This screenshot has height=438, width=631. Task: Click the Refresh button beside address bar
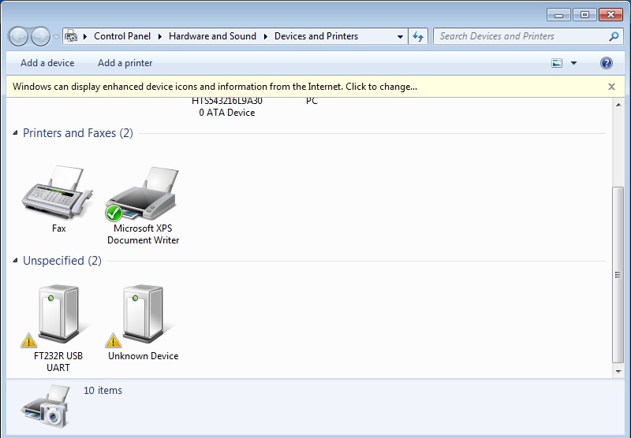pyautogui.click(x=418, y=36)
